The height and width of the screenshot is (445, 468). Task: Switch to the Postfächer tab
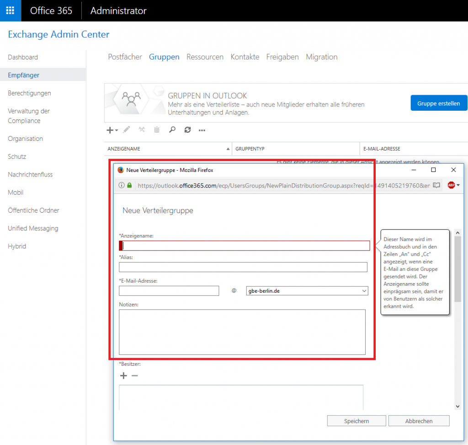pyautogui.click(x=125, y=57)
